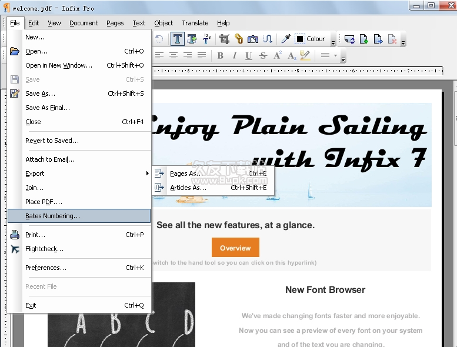Image resolution: width=457 pixels, height=347 pixels.
Task: Close the File menu
Action: click(15, 23)
